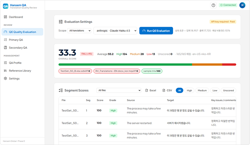The width and height of the screenshot is (250, 145).
Task: Click the QE Quality Evaluation gauge icon
Action: pyautogui.click(x=5, y=32)
